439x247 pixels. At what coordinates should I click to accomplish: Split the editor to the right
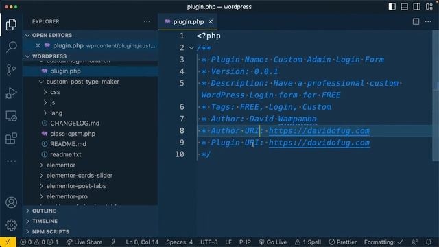[x=416, y=21]
